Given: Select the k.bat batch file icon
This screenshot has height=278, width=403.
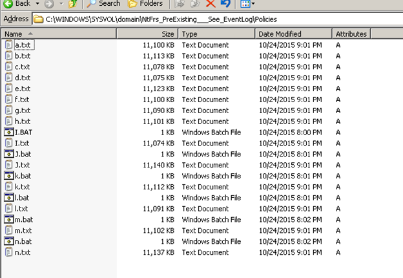Looking at the screenshot, I should pyautogui.click(x=8, y=176).
